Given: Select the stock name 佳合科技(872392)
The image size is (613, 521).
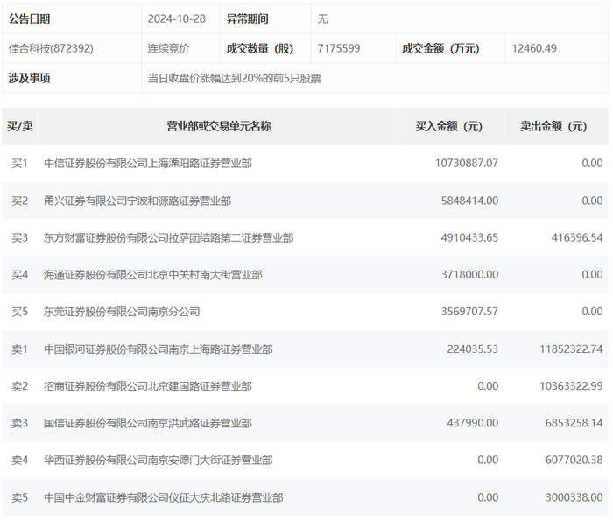Looking at the screenshot, I should [51, 48].
